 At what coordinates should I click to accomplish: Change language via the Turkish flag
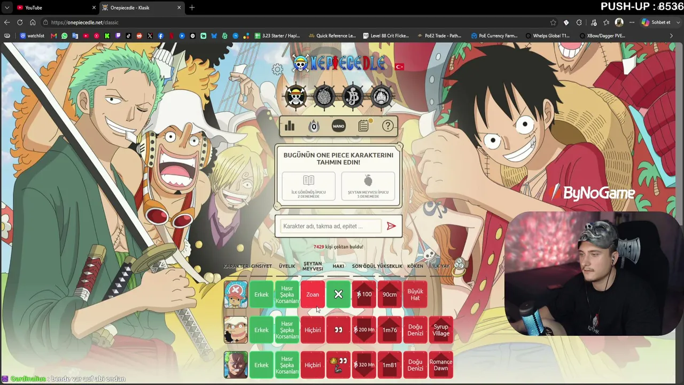tap(399, 67)
